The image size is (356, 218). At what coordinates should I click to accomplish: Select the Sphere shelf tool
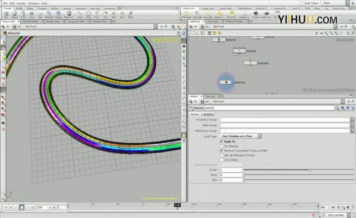click(x=15, y=15)
